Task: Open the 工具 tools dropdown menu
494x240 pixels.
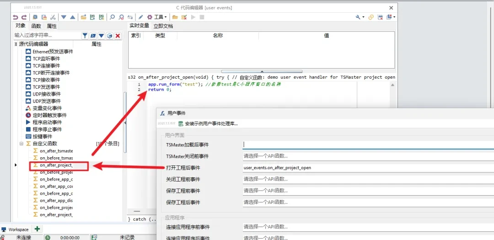Action: click(157, 17)
